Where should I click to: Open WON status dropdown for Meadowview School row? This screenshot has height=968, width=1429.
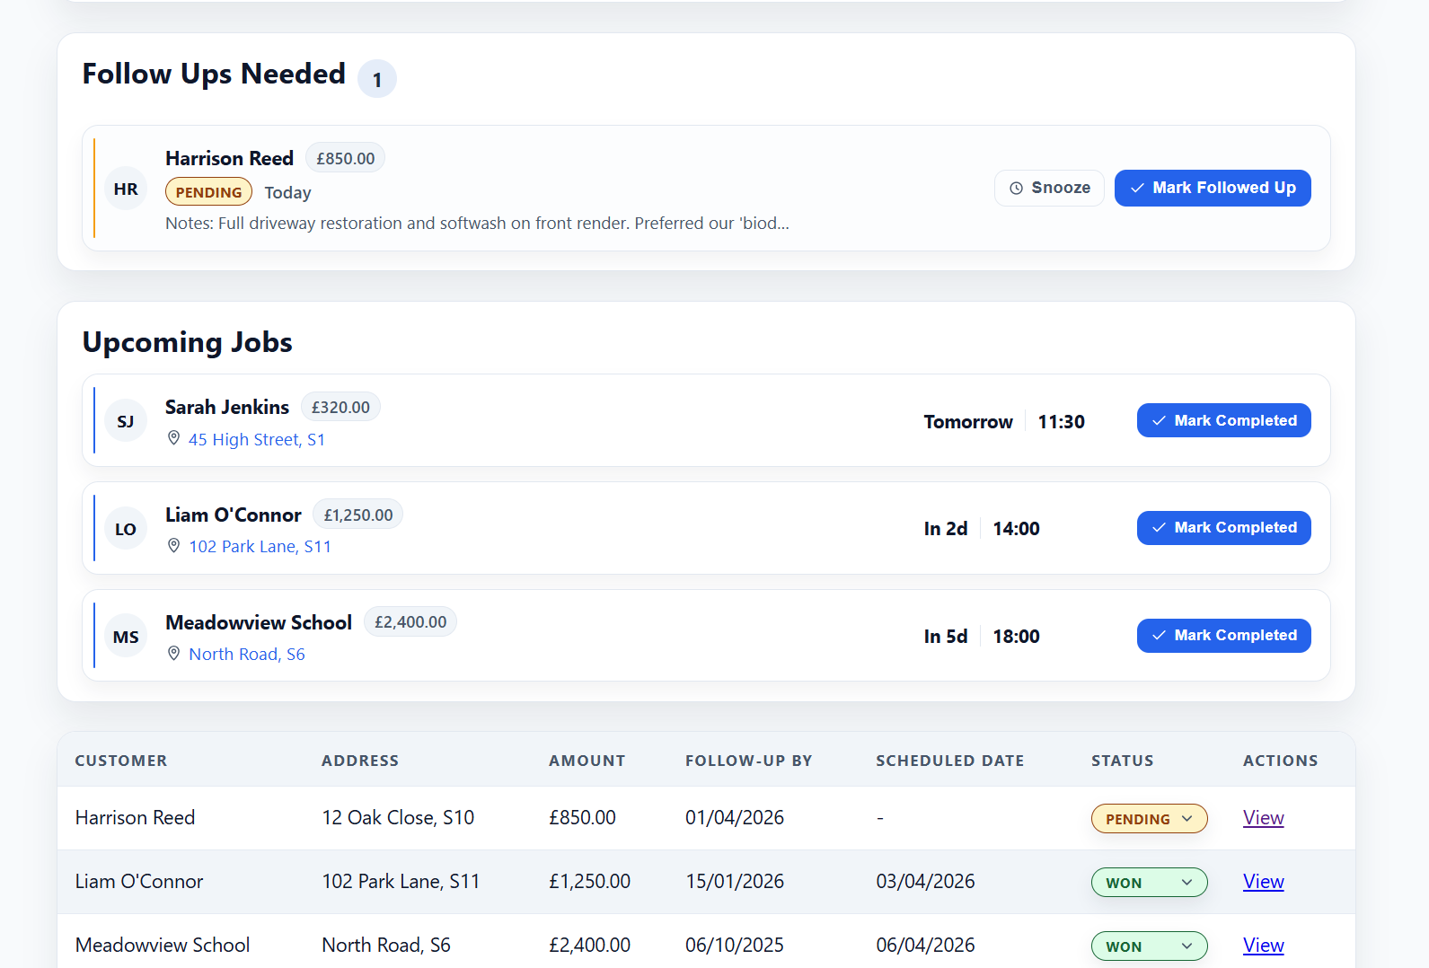[1149, 946]
